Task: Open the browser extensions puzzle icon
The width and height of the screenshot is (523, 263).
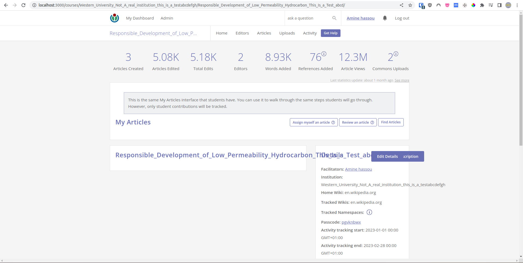Action: pos(482,5)
